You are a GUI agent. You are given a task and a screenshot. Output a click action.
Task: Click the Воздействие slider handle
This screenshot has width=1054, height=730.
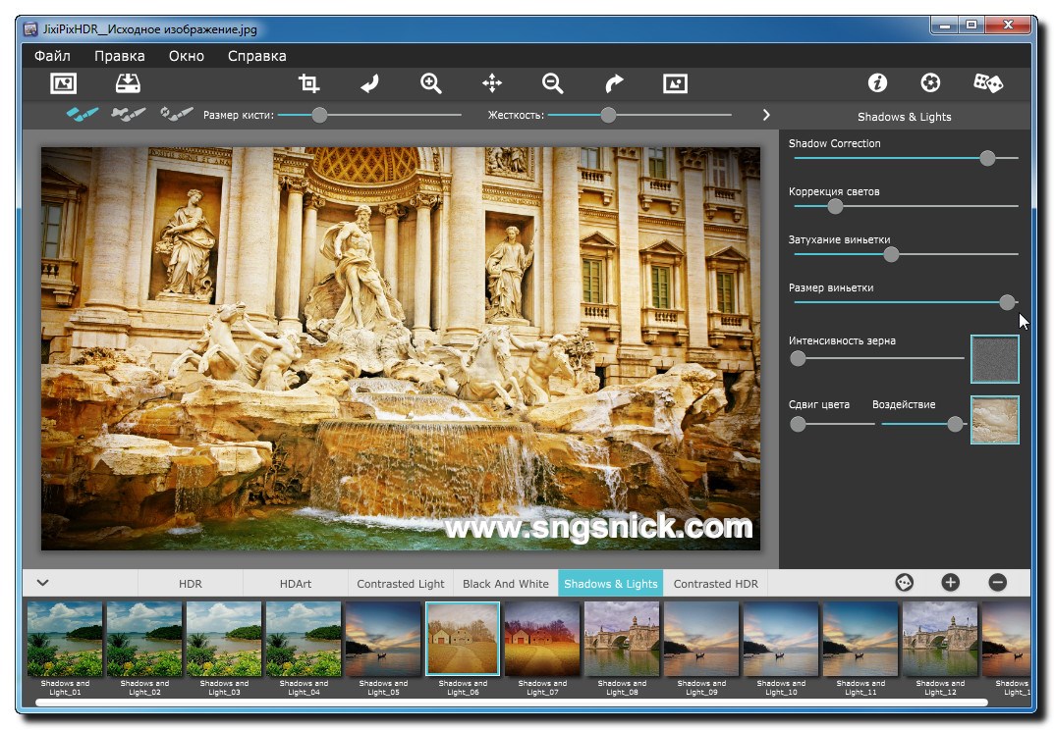(x=955, y=424)
